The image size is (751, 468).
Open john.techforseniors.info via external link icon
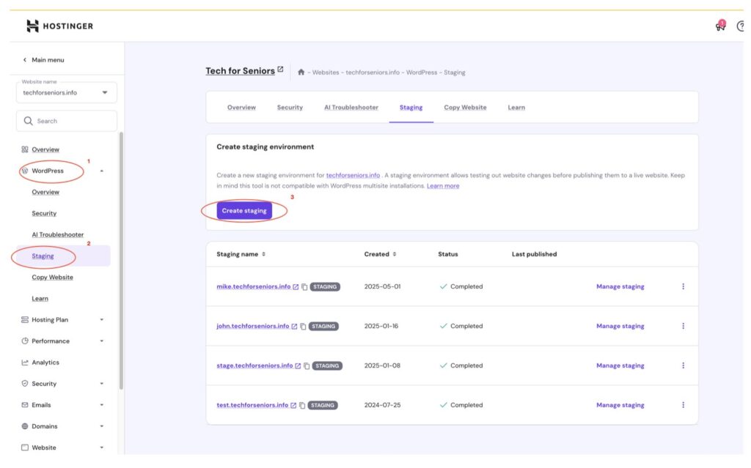[295, 327]
